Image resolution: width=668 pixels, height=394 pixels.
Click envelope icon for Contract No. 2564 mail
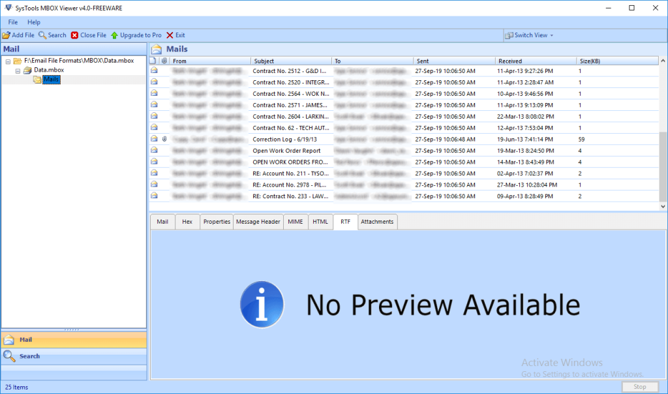pos(154,93)
